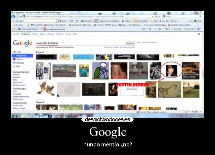Filter images by Blanco y negro

(19, 108)
